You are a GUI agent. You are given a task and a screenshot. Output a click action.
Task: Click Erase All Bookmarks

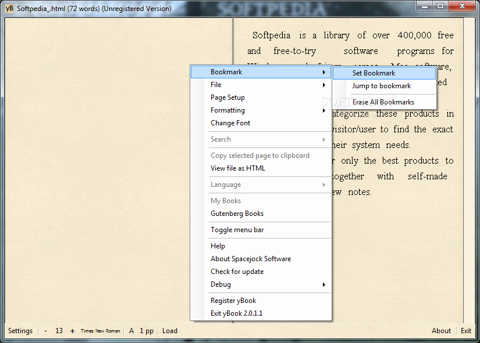tap(384, 102)
